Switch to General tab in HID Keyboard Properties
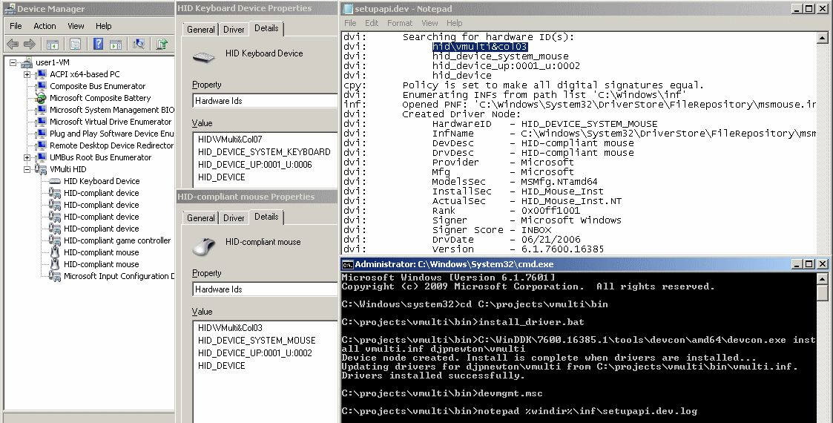833x423 pixels. (x=201, y=30)
